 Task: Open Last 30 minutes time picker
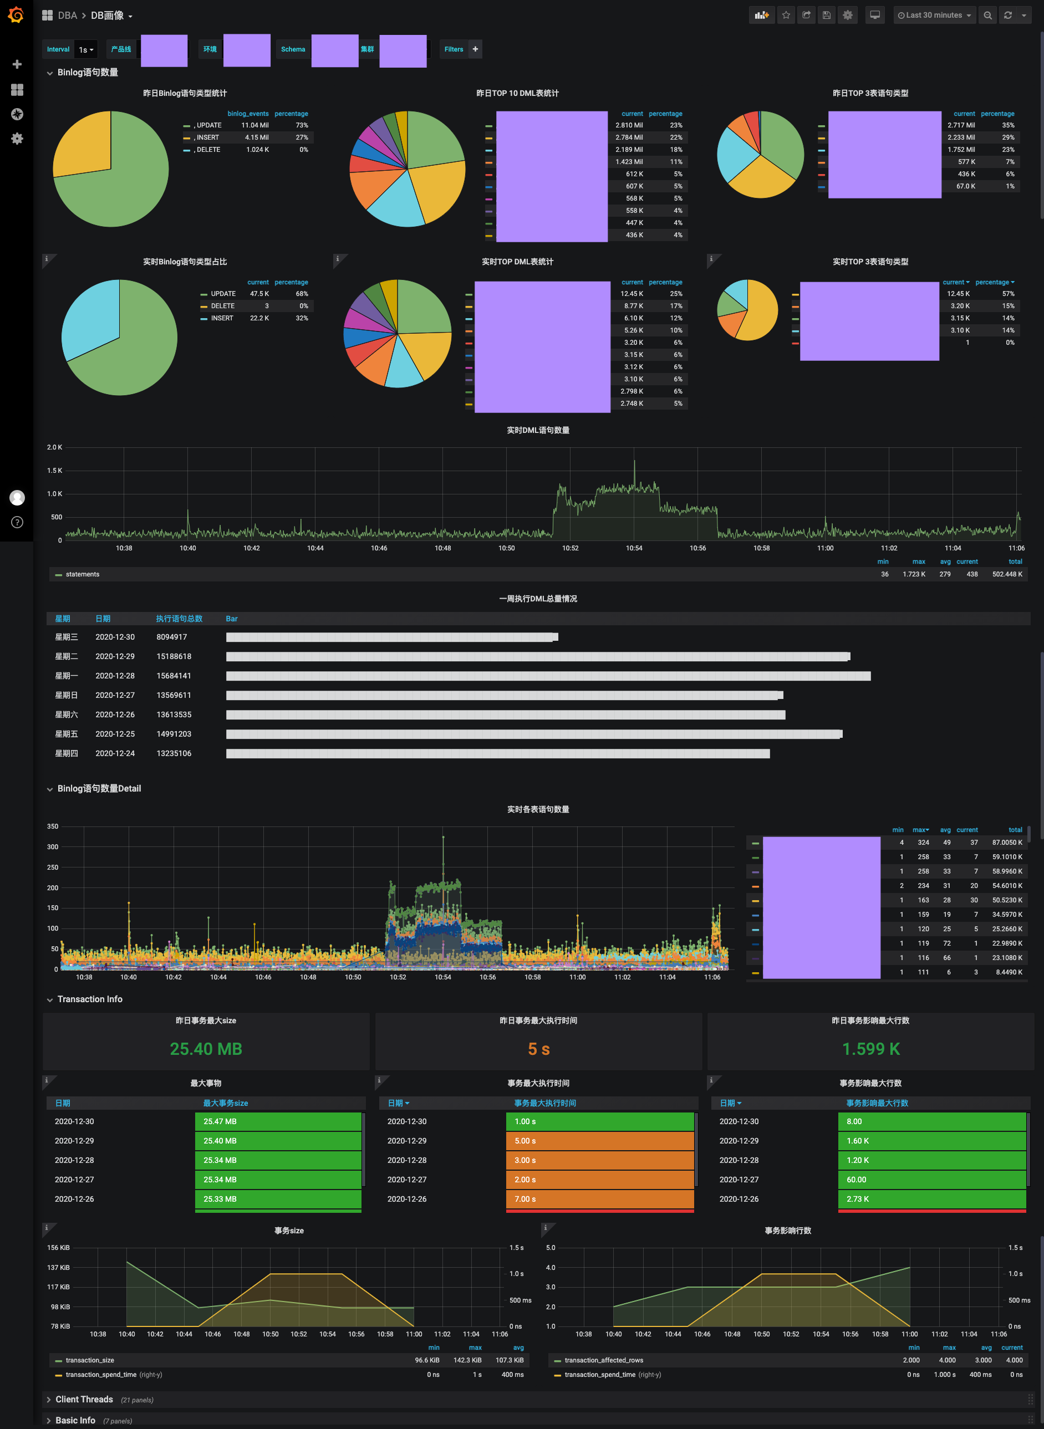coord(934,15)
